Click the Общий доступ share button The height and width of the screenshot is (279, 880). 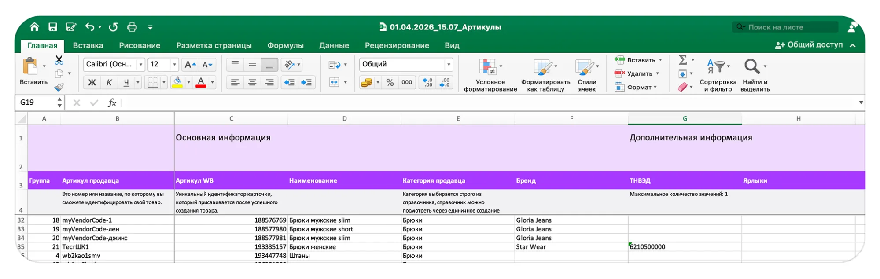tap(809, 45)
